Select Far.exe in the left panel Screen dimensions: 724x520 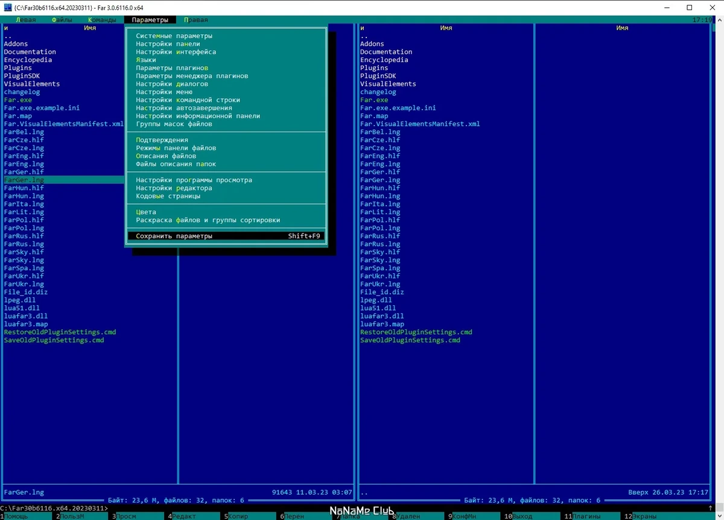[18, 100]
